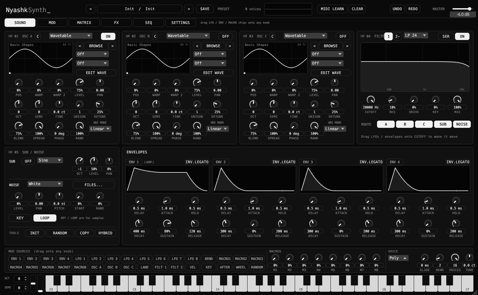Click the OSC C previous wavetable arrow
The width and height of the screenshot is (478, 295).
coord(314,46)
